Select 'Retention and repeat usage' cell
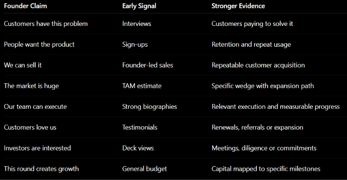This screenshot has height=180, width=347. [x=251, y=44]
